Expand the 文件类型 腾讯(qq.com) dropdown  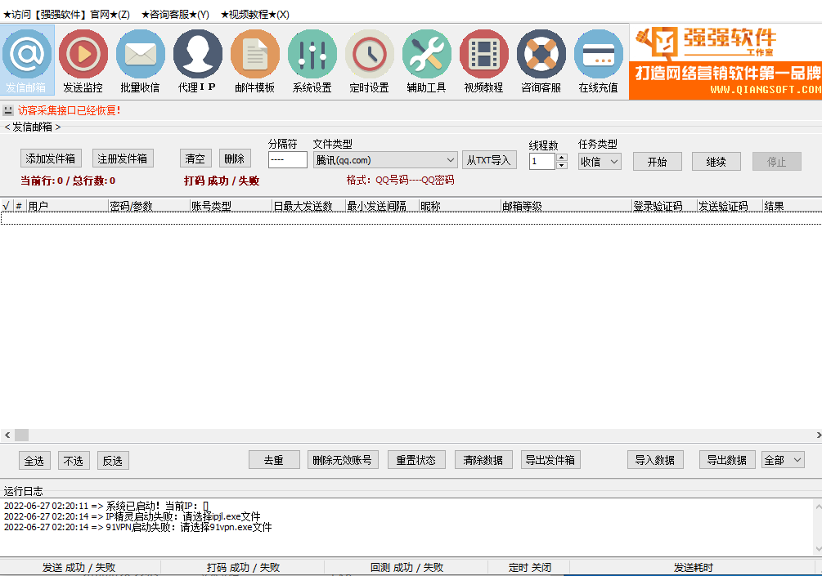click(384, 159)
